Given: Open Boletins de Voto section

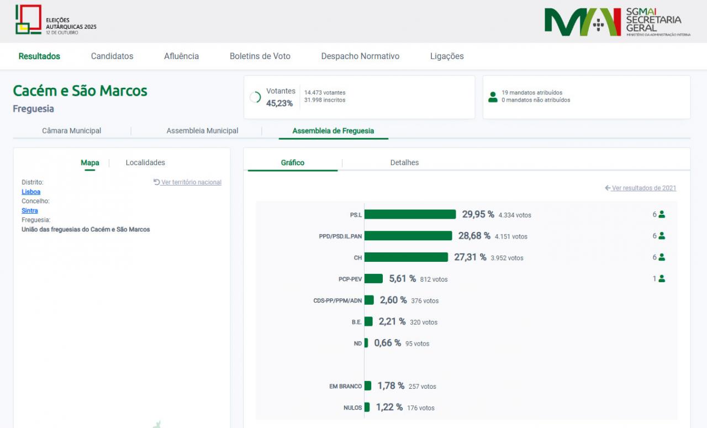Looking at the screenshot, I should pos(260,56).
